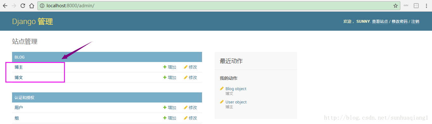Click 修改 in the 组 row
Viewport: 432px width, 124px height.
point(190,118)
